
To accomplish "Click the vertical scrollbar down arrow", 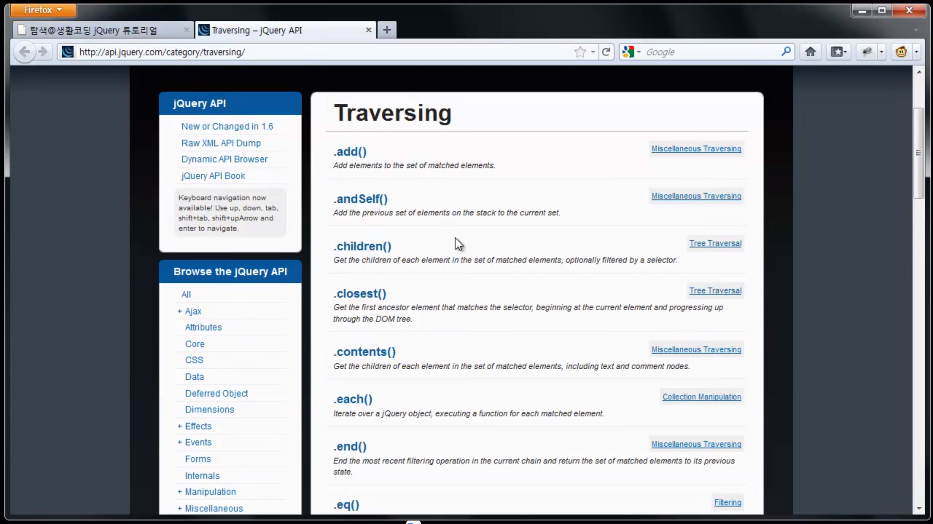I will (919, 508).
